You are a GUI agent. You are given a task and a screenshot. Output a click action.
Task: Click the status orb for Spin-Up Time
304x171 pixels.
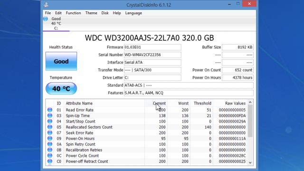50,115
